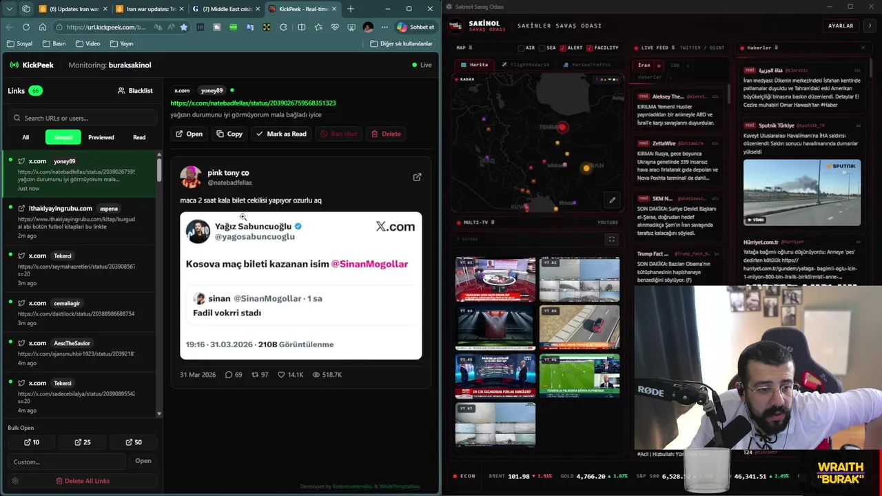Focus the Search URLs or users field
Viewport: 882px width, 496px height.
click(83, 118)
